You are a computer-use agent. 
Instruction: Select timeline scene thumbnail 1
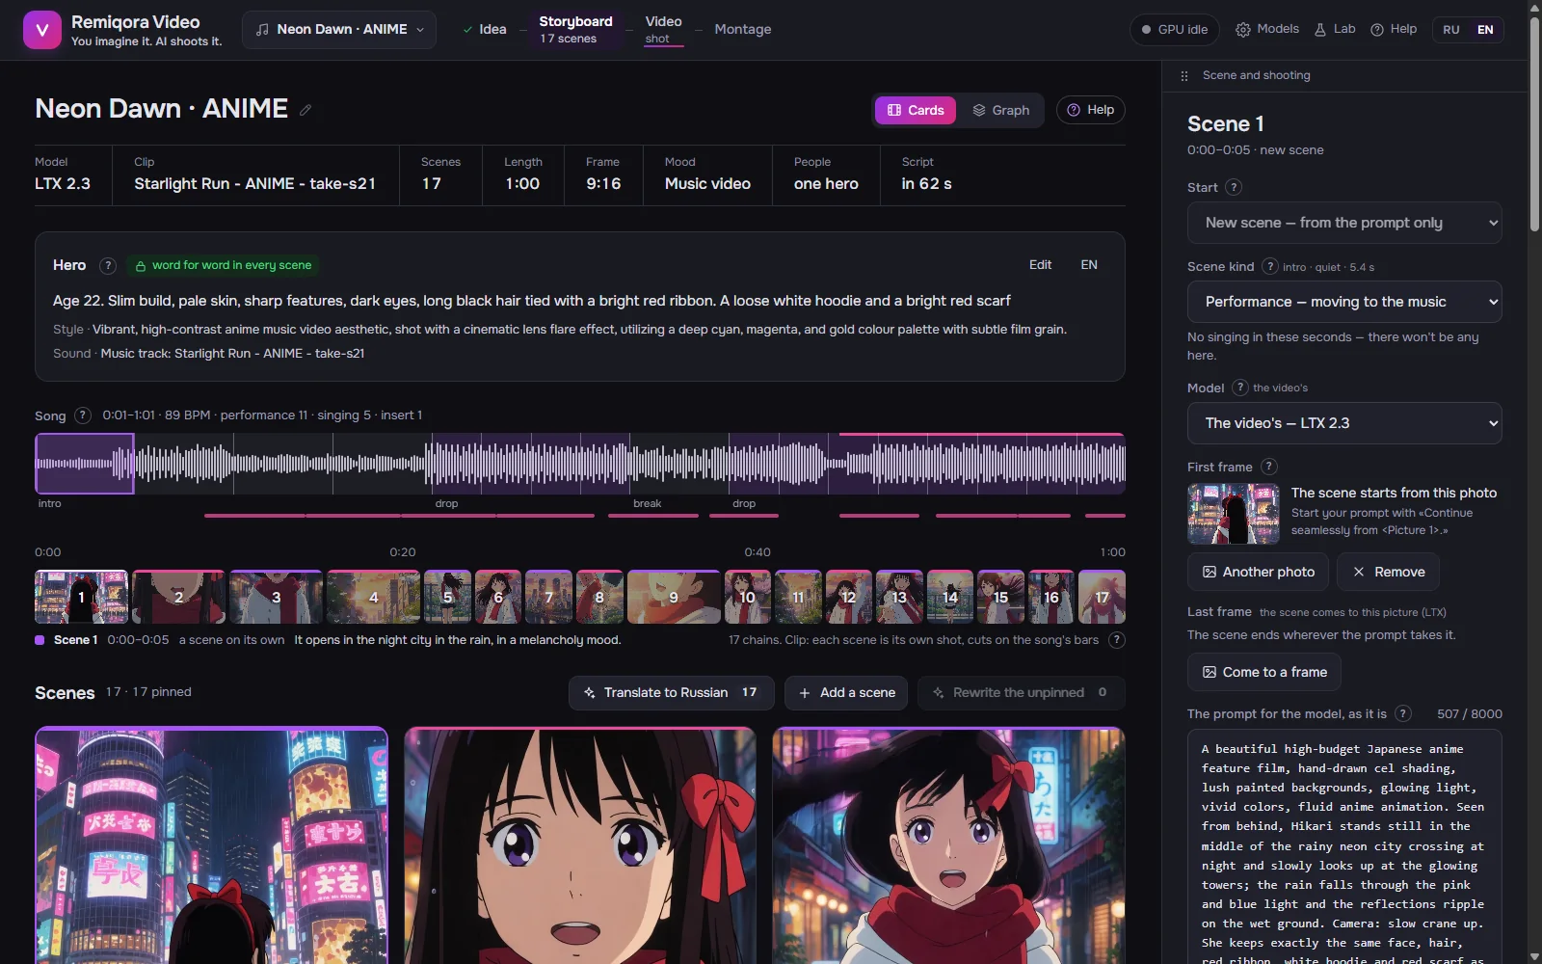click(x=81, y=597)
